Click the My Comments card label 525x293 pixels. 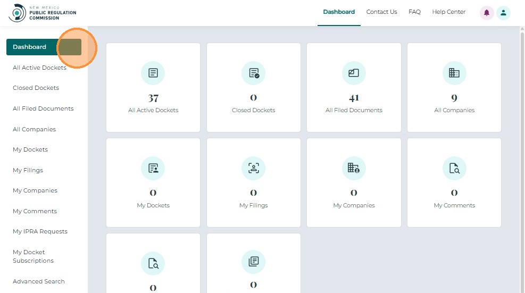click(454, 205)
